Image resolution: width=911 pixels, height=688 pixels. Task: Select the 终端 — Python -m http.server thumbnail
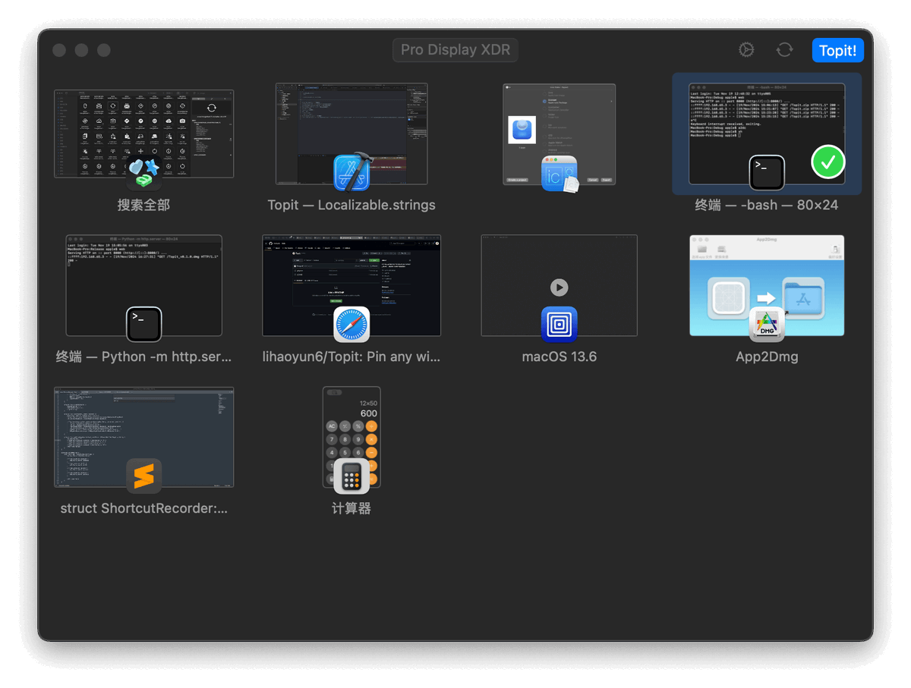[143, 286]
